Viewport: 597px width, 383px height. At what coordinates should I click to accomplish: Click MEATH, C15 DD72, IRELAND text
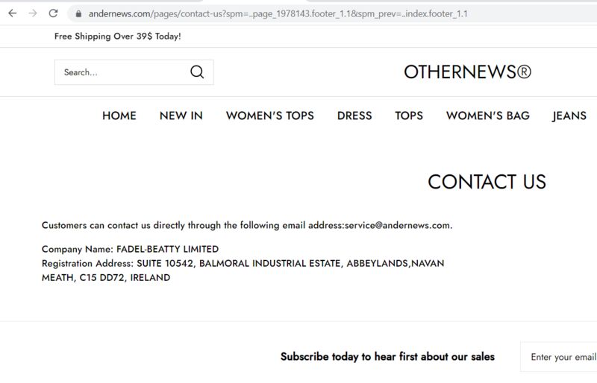click(106, 278)
